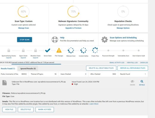Click the file icon of the unknown file result
Viewport: 155px width, 118px height.
coord(4,83)
